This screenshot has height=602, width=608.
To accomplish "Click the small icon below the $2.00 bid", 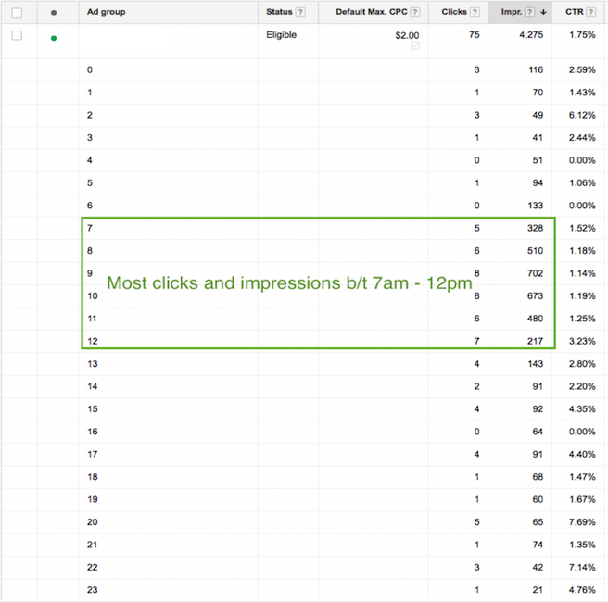I will click(x=413, y=45).
